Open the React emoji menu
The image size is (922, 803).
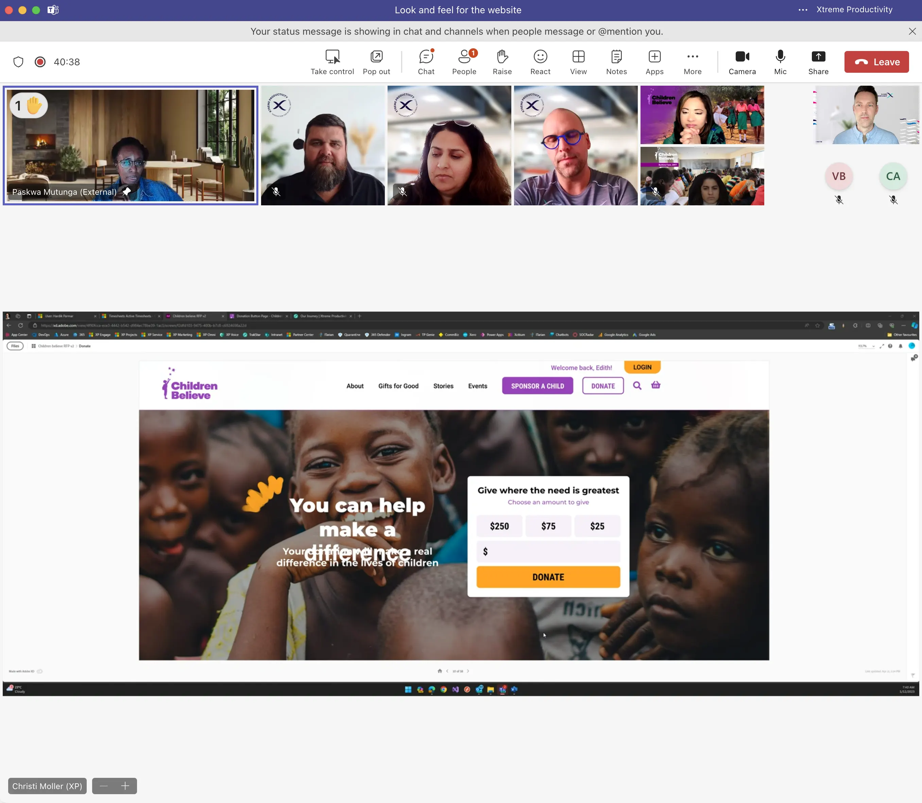coord(540,62)
